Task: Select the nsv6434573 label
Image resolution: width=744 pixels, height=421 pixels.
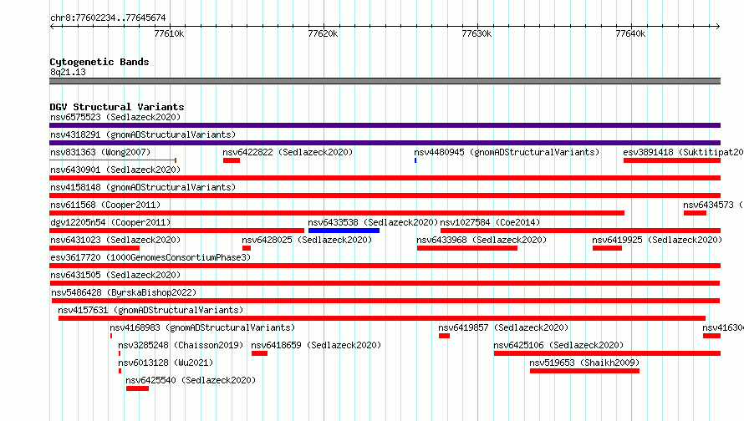Action: click(x=713, y=205)
